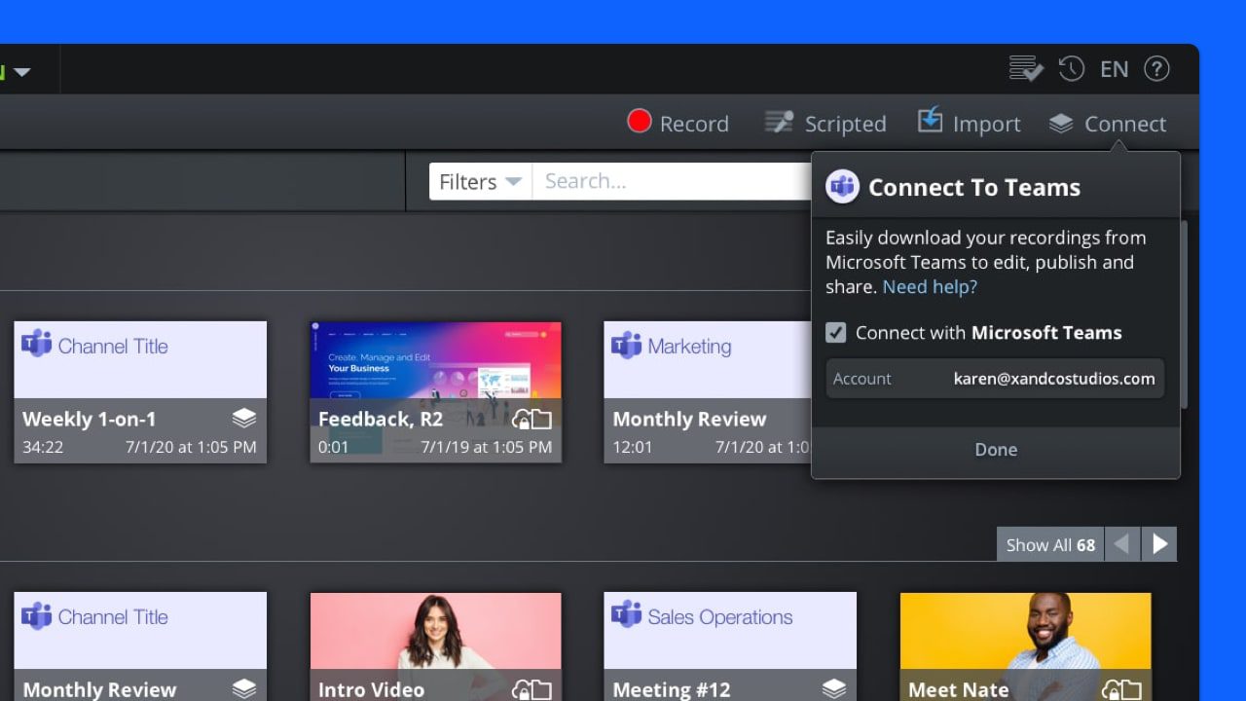Open Feedback, R2 recording thumbnail
Screen dimensions: 1246x701
435,392
